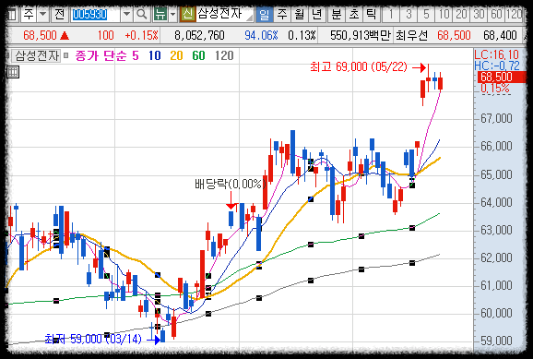Click the 삼성전자 stock name box
Viewport: 533px width, 359px height.
[x=225, y=15]
